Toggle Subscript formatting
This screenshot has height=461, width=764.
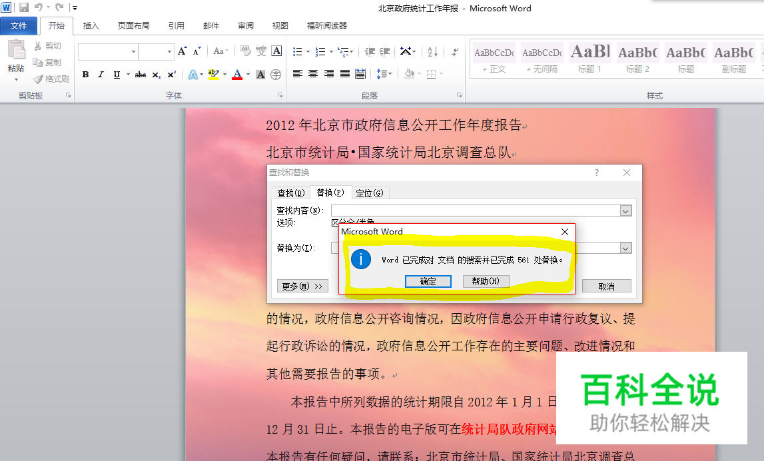tap(156, 75)
